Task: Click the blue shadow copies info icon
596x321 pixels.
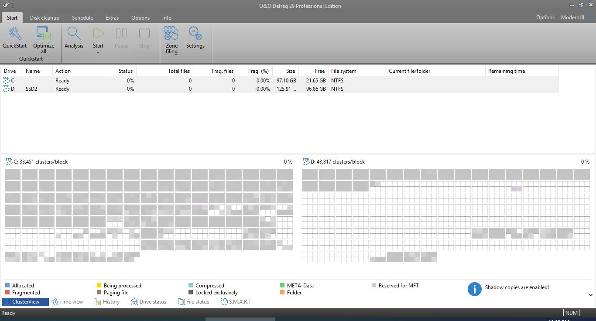Action: tap(475, 289)
